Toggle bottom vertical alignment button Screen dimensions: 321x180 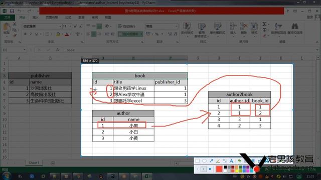click(x=99, y=26)
